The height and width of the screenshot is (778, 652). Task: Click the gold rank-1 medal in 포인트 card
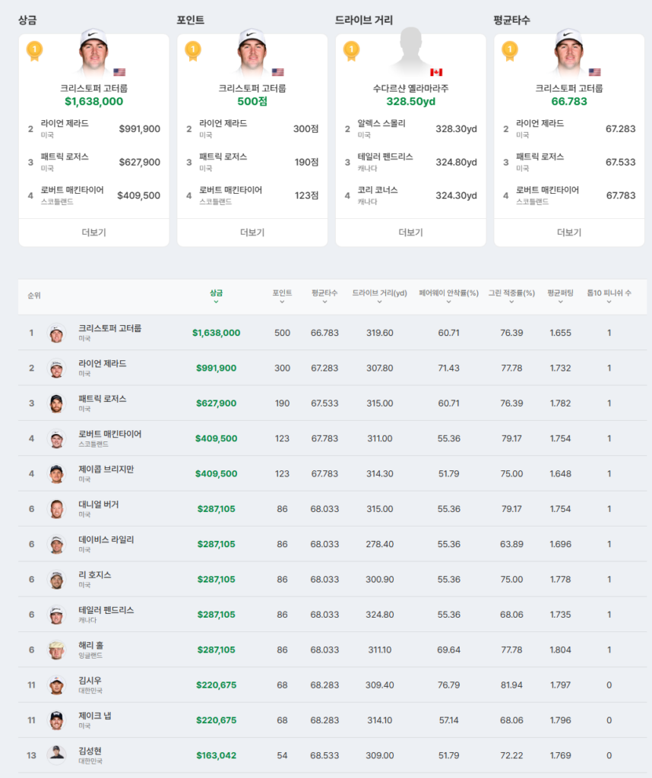tap(193, 51)
